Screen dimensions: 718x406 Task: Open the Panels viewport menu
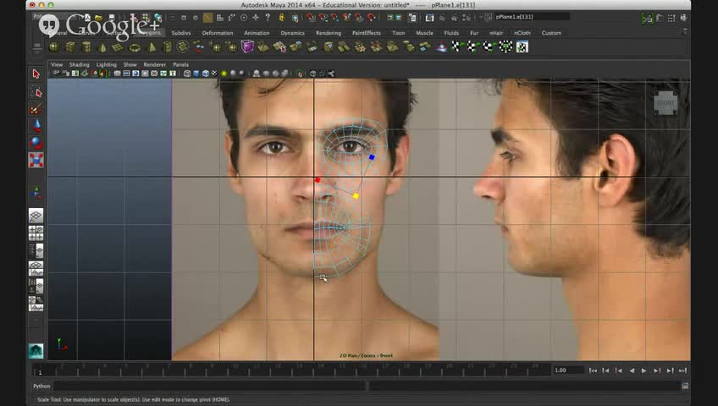180,64
